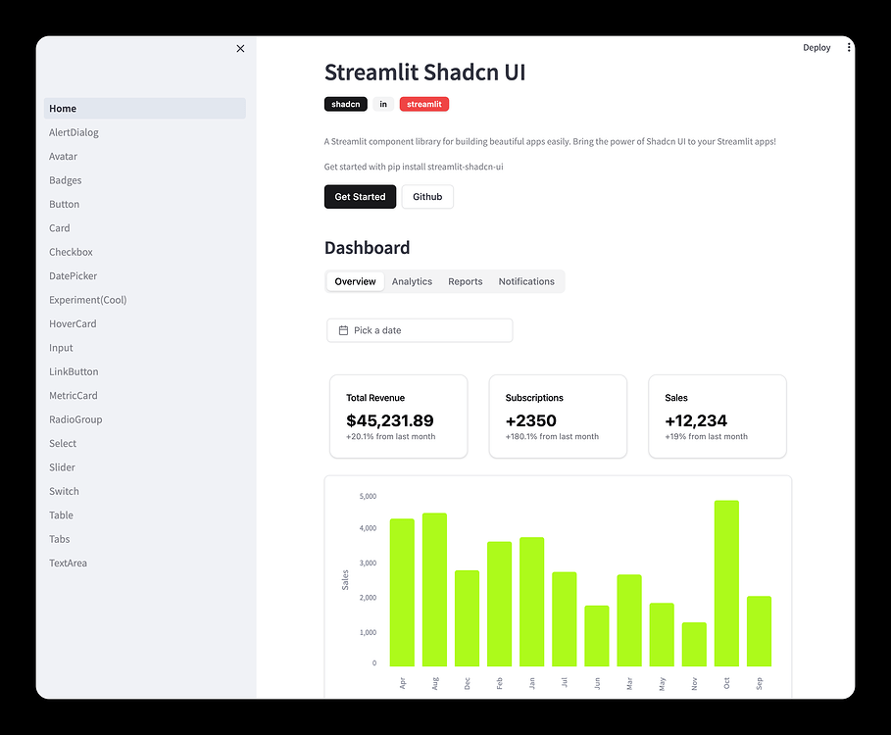This screenshot has width=891, height=735.
Task: Close the sidebar with the X icon
Action: 240,49
